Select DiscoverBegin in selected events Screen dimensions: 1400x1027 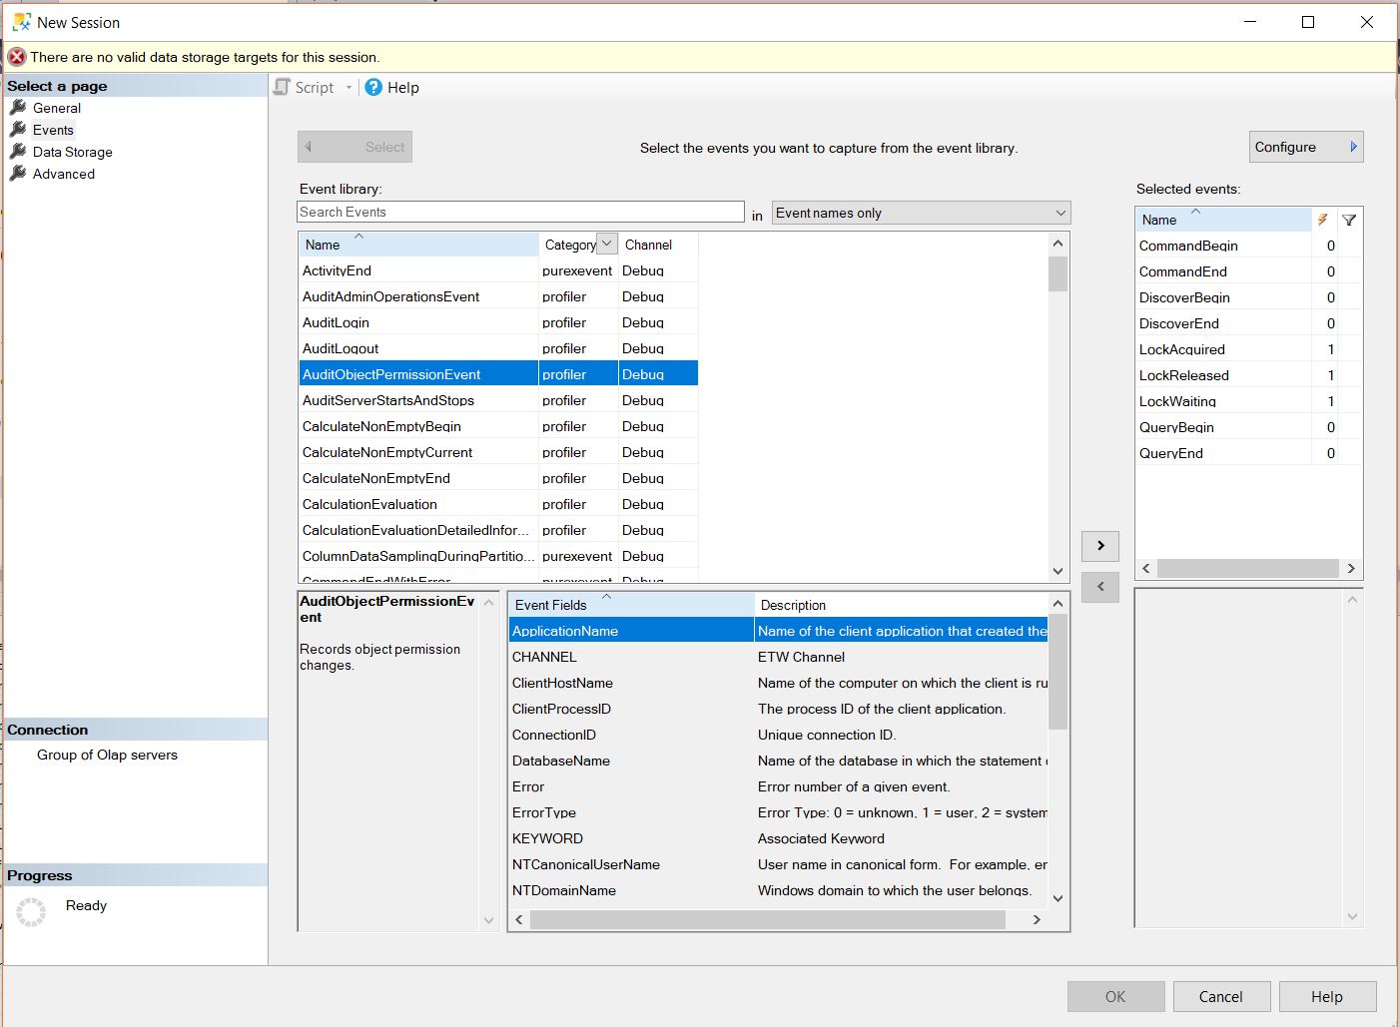(1248, 297)
